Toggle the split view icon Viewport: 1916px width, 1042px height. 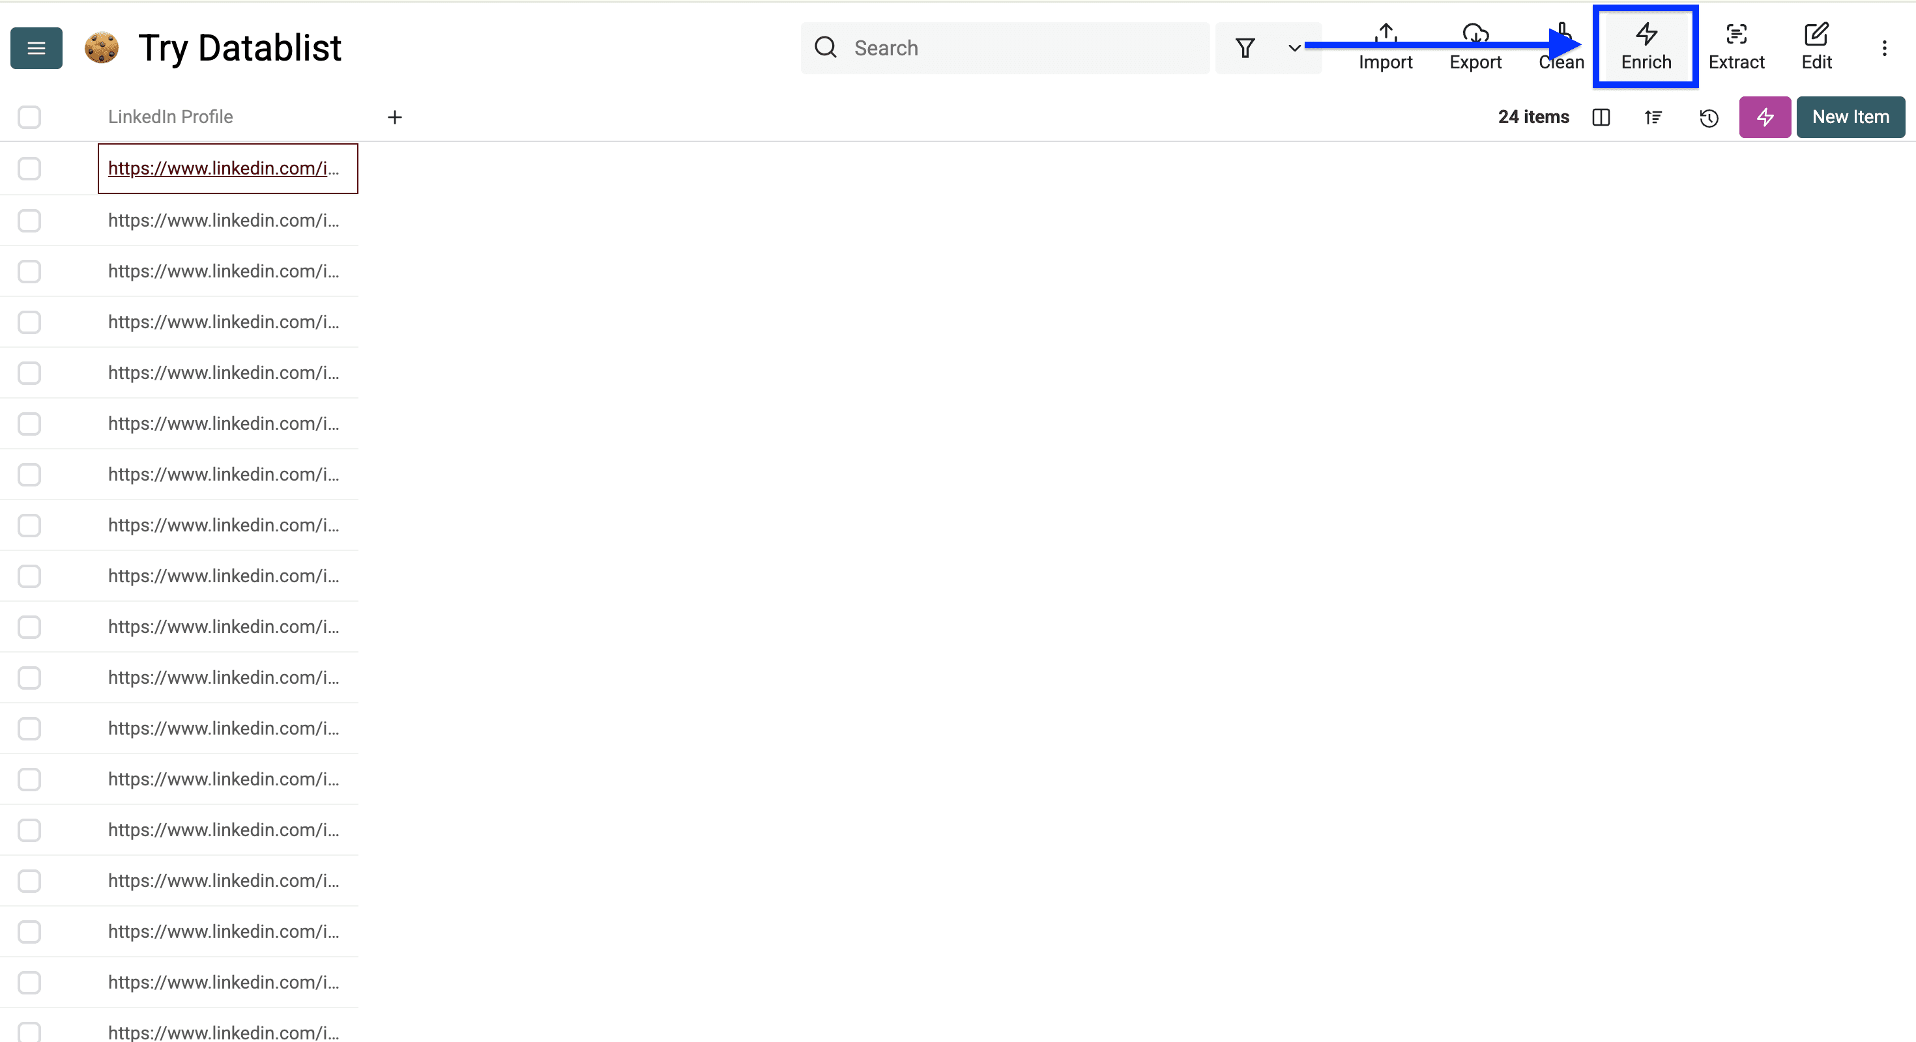click(1601, 117)
